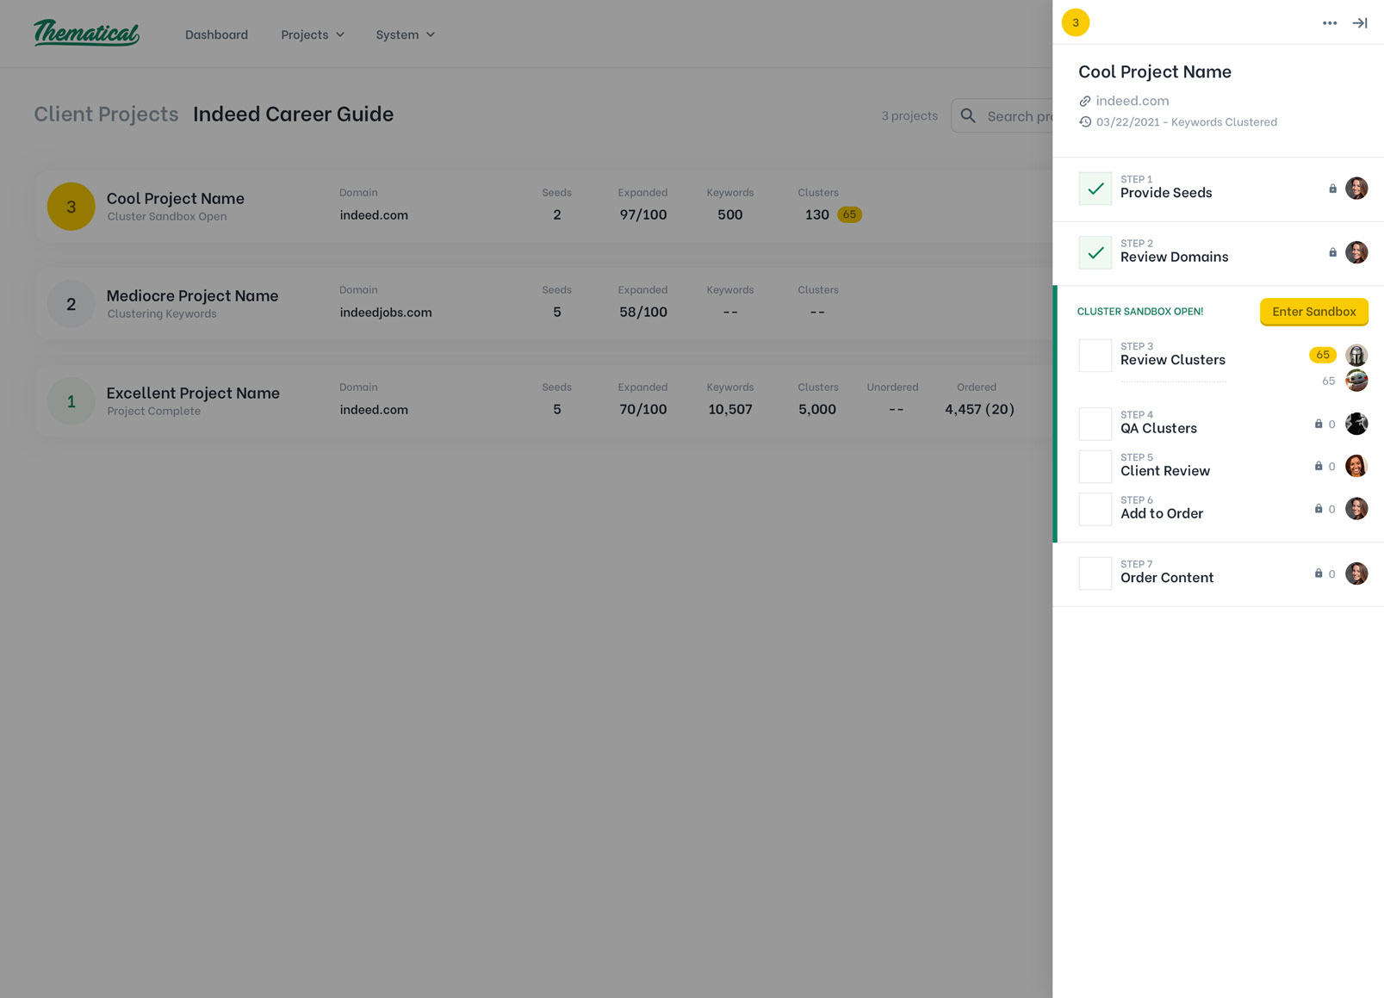Uncheck the Review Domains step checkbox
This screenshot has height=998, width=1384.
1095,253
